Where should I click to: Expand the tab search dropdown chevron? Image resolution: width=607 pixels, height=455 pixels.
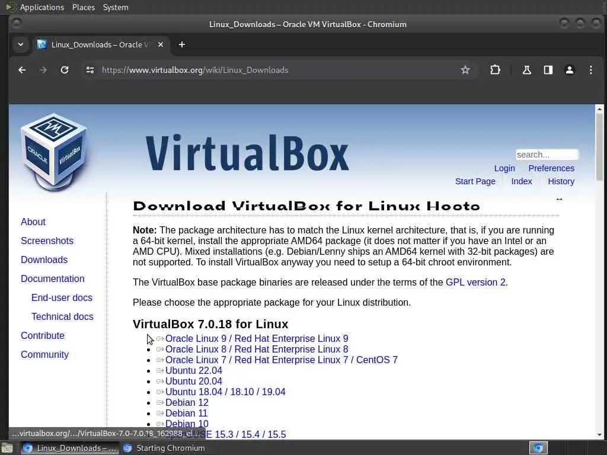[x=21, y=44]
